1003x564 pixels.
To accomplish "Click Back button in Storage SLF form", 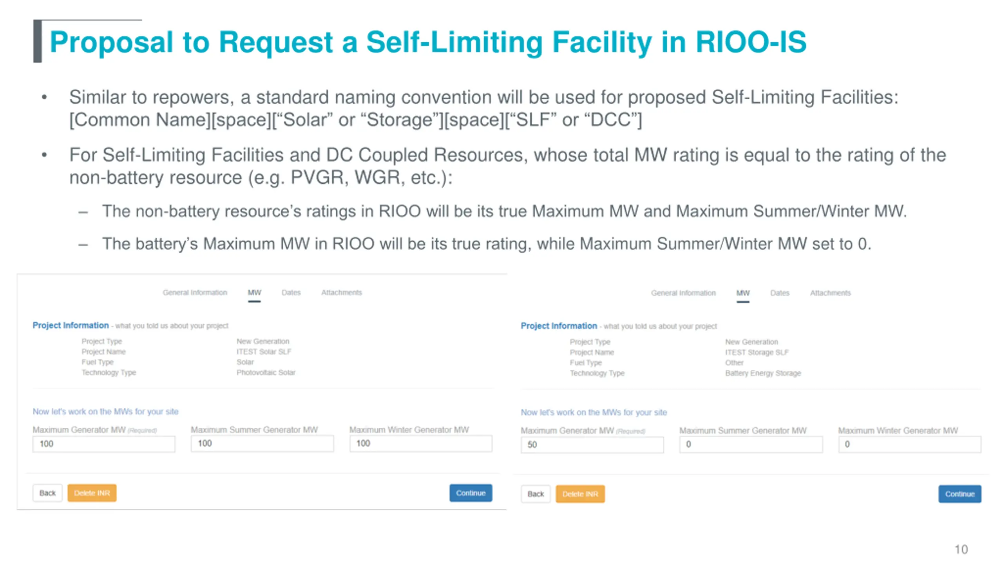I will [x=536, y=494].
